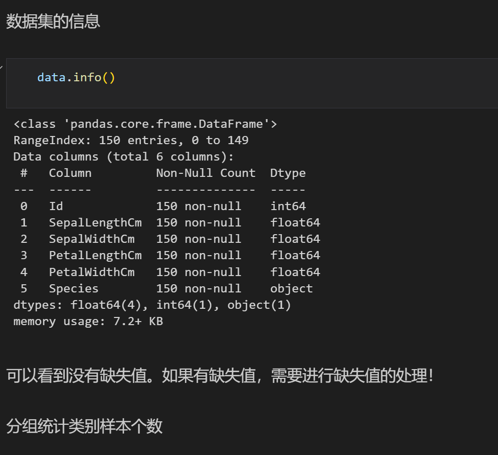This screenshot has width=498, height=455.
Task: Click PetalLengthCm in the info table
Action: click(x=96, y=256)
